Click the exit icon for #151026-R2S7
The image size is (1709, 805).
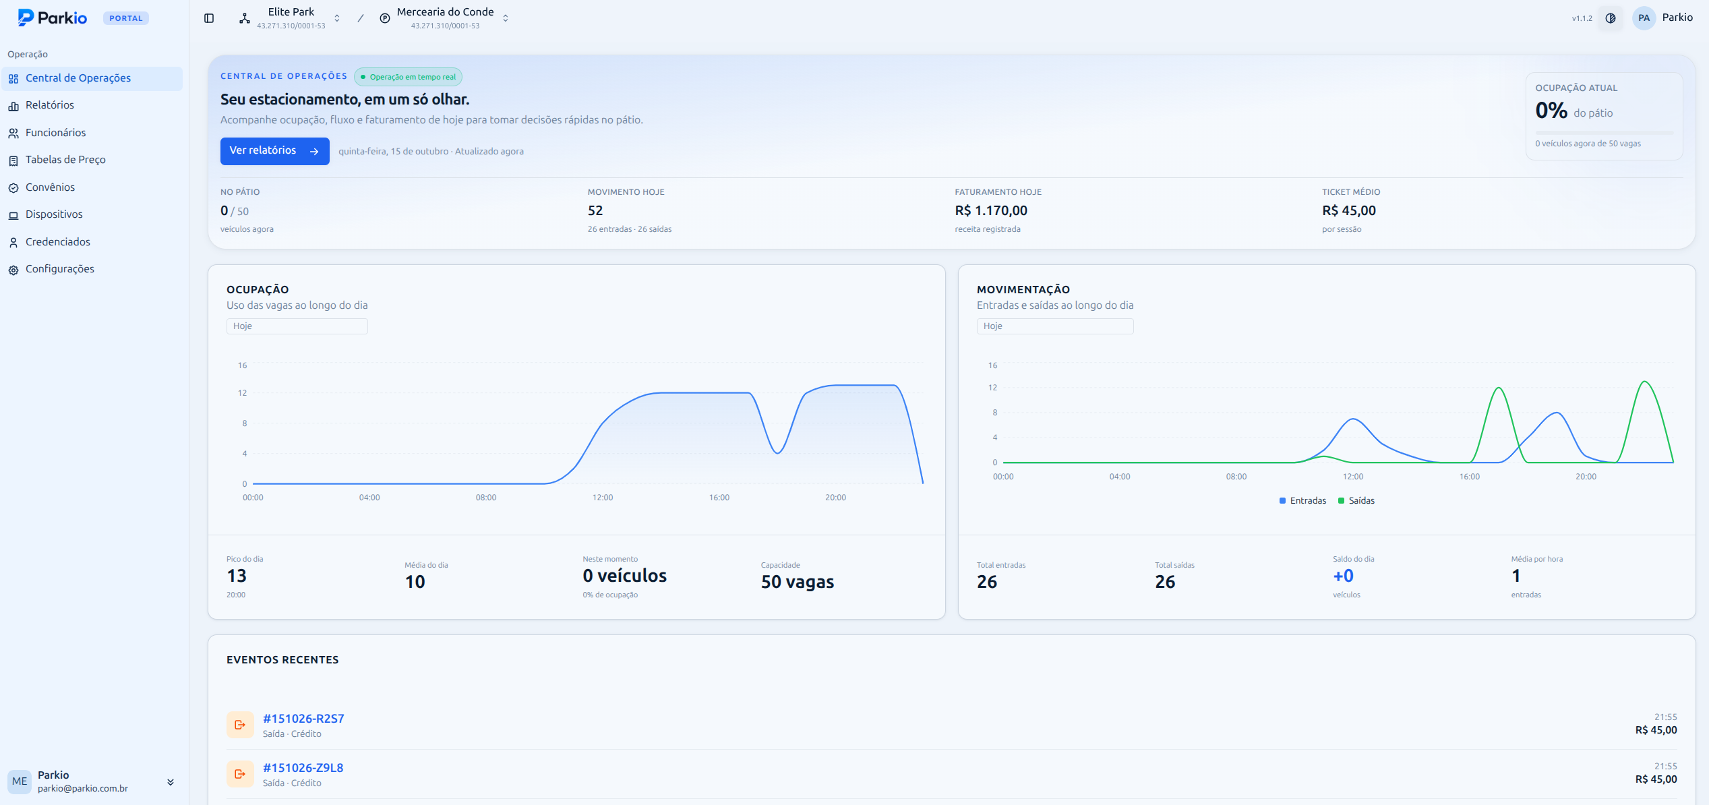point(240,725)
